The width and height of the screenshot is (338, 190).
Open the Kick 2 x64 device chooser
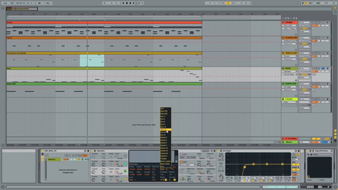pyautogui.click(x=290, y=25)
